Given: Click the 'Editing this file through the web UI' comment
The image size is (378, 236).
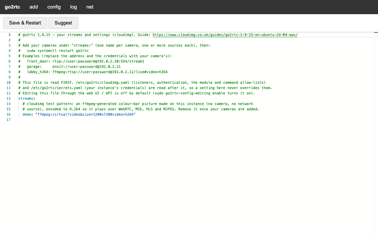Looking at the screenshot, I should [136, 93].
